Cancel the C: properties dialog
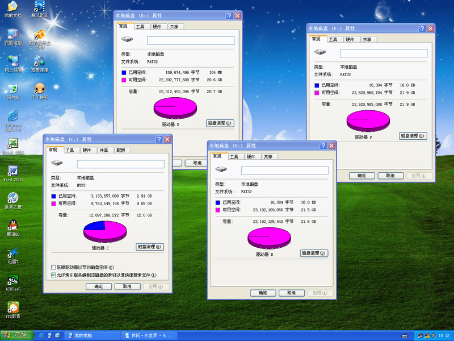 coord(127,286)
